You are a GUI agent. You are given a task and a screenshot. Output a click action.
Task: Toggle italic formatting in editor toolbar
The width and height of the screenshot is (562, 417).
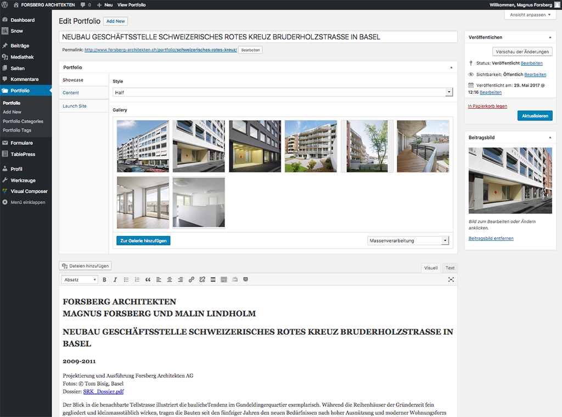[115, 280]
